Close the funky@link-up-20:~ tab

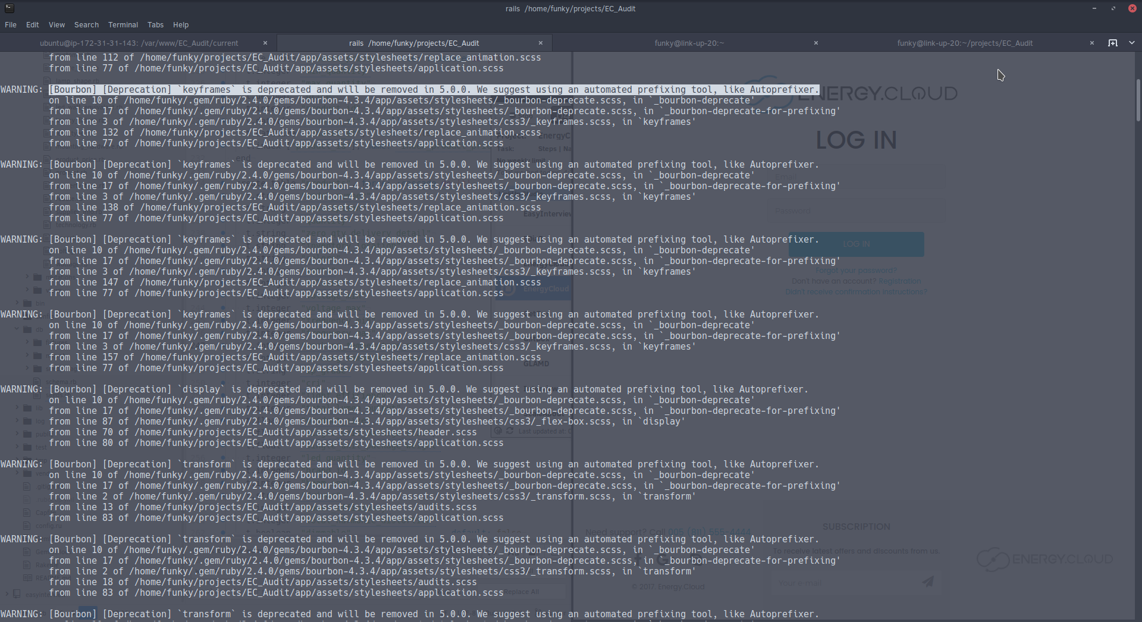point(816,43)
